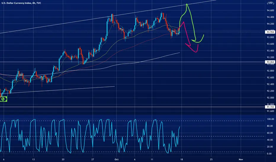Click the 93.800 price axis label
The width and height of the screenshot is (276, 162).
(x=270, y=37)
